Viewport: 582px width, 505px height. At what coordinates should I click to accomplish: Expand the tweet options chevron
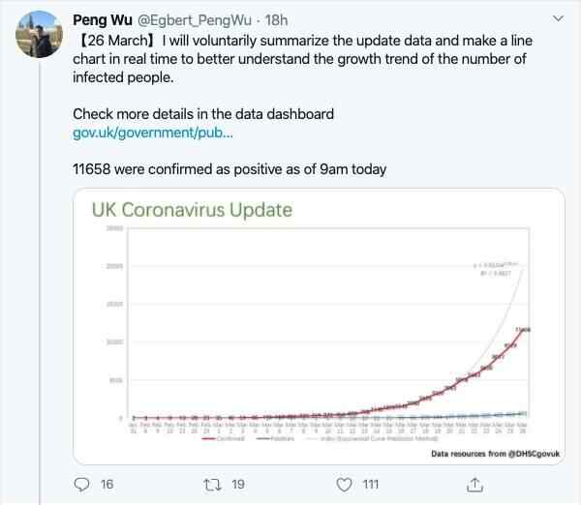click(559, 19)
